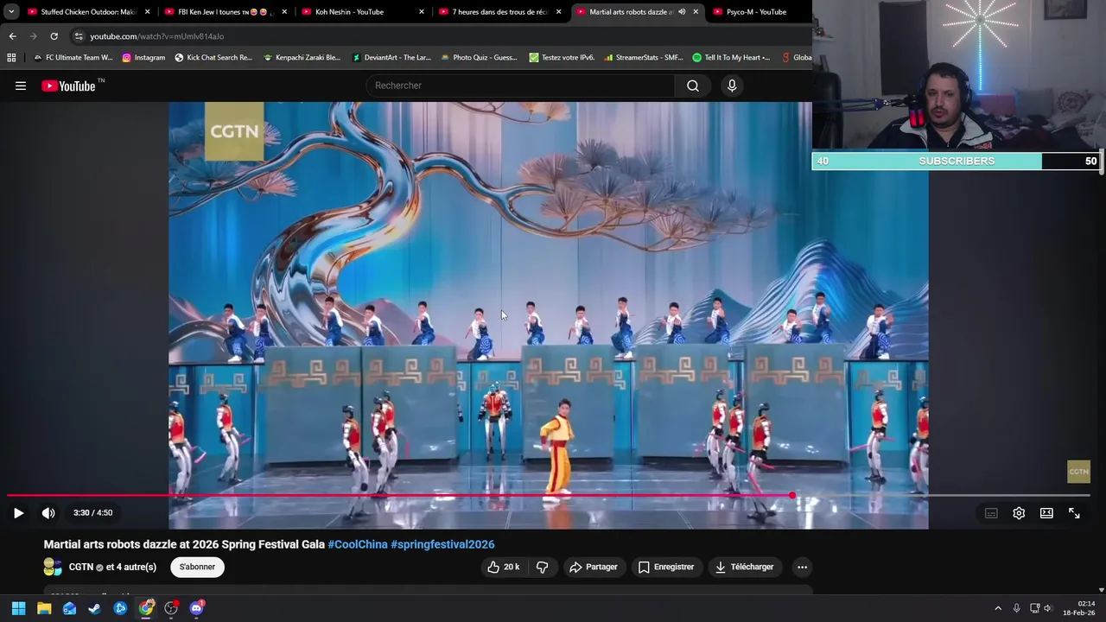Show hidden system tray icons chevron

pos(998,608)
